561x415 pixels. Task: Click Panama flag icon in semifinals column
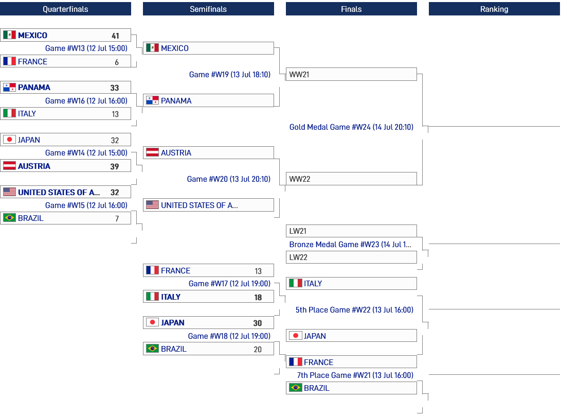152,100
